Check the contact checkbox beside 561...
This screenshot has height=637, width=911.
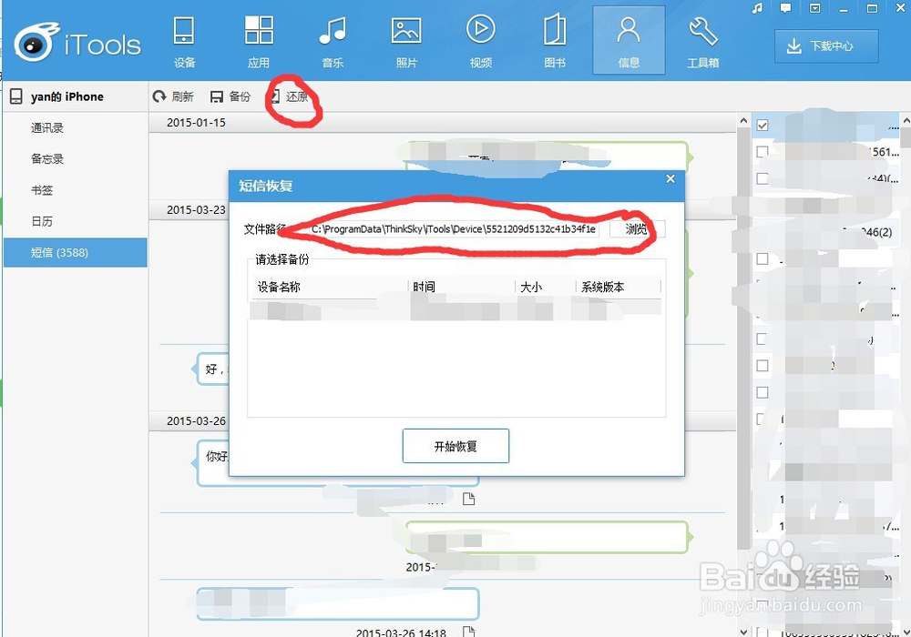(763, 152)
